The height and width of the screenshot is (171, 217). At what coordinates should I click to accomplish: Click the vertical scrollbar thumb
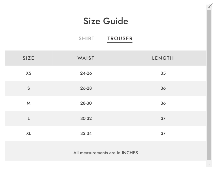(209, 85)
